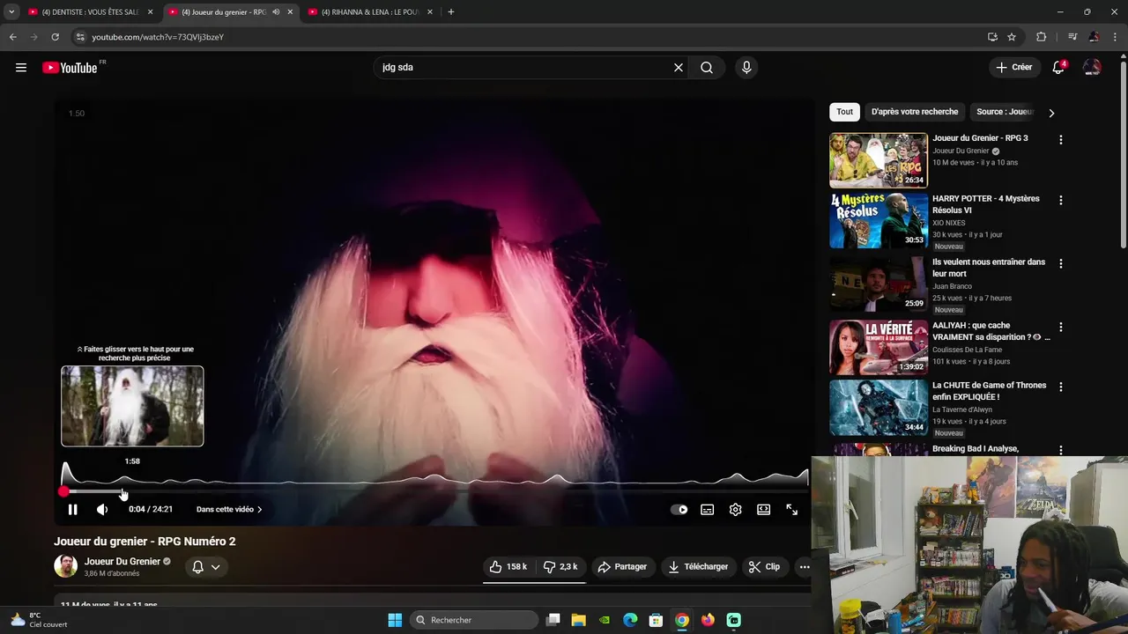Screen dimensions: 1128x634
Task: Mute the video player volume
Action: [x=102, y=509]
